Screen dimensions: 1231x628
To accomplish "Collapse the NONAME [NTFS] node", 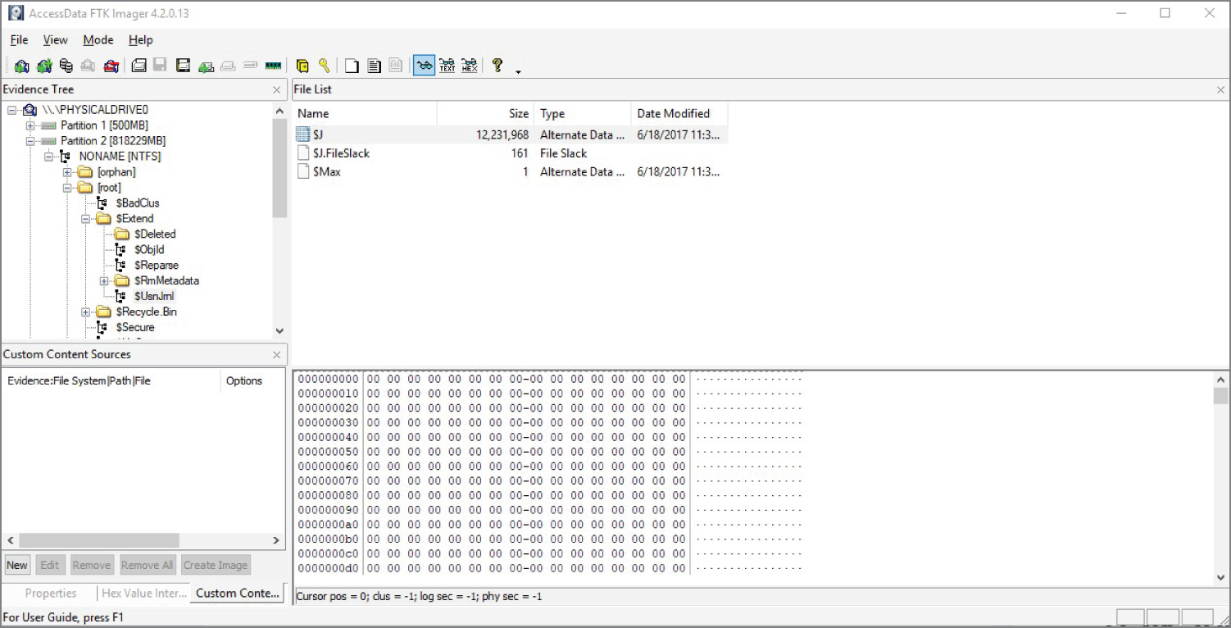I will 48,157.
